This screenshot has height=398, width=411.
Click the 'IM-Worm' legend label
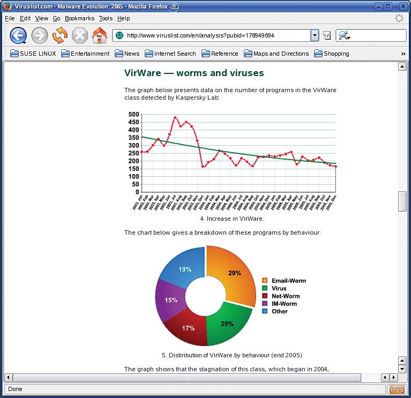tap(285, 304)
